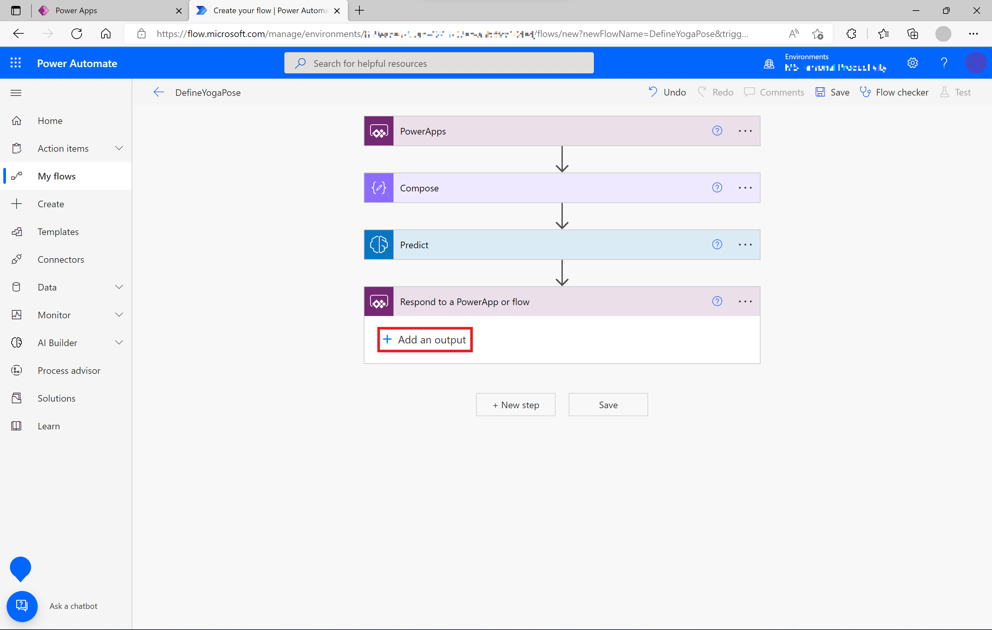The width and height of the screenshot is (992, 630).
Task: Expand the Monitor section chevron
Action: 119,315
